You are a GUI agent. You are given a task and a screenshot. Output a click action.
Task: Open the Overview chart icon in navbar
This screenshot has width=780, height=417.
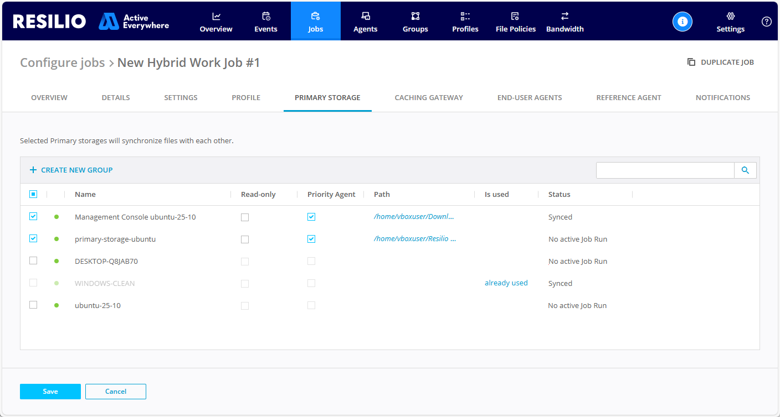(216, 16)
